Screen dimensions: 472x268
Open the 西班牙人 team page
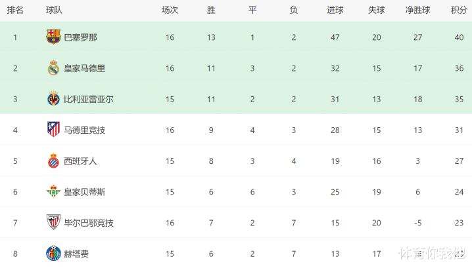(80, 161)
